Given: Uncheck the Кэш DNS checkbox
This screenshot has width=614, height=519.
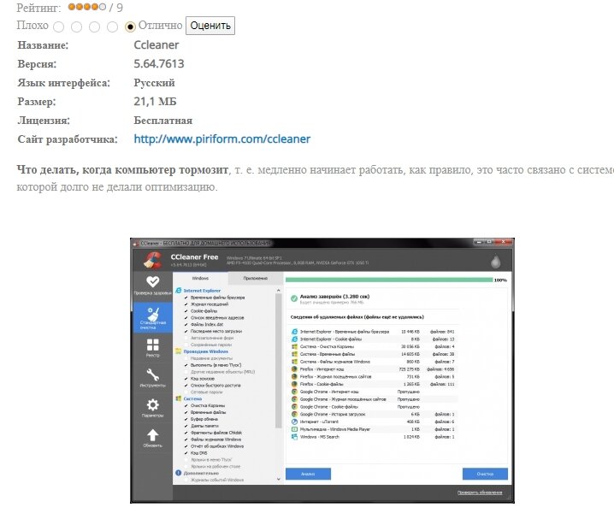Looking at the screenshot, I should [186, 453].
